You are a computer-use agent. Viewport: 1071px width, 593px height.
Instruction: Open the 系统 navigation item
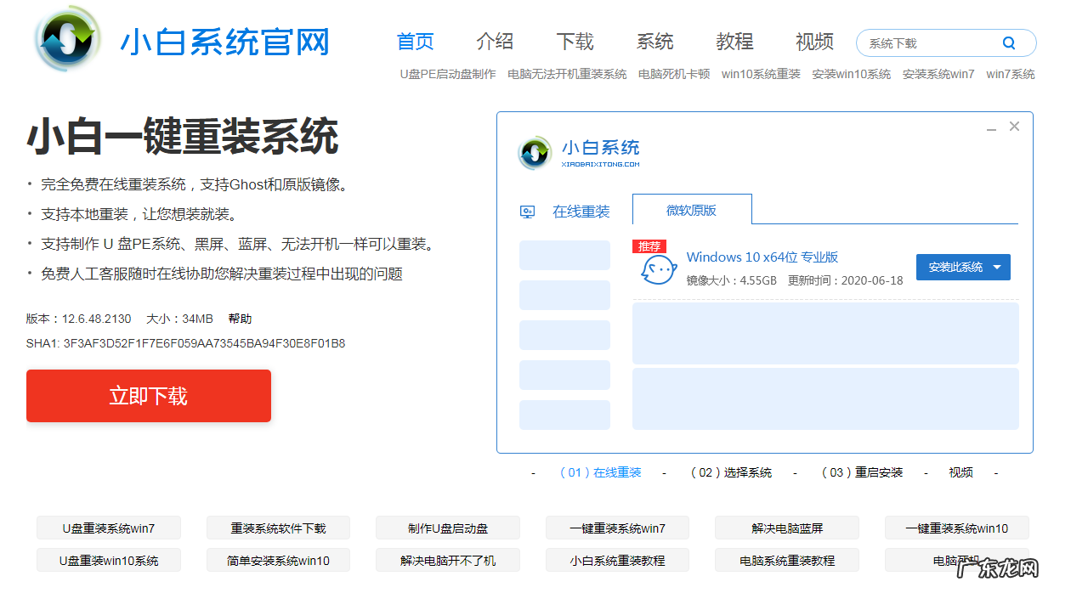654,42
